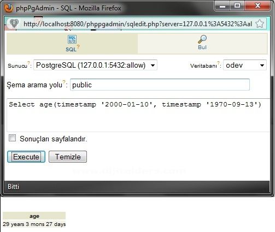Run the query with Execute button
Viewport: 275px width, 232px height.
(x=26, y=157)
